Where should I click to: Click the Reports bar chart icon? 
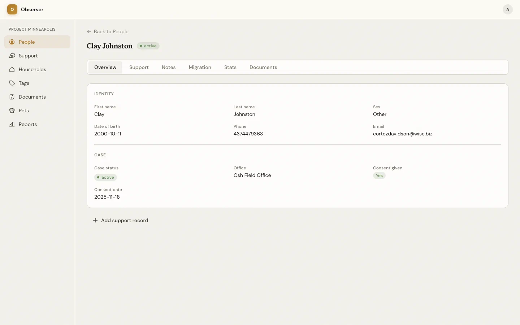12,124
